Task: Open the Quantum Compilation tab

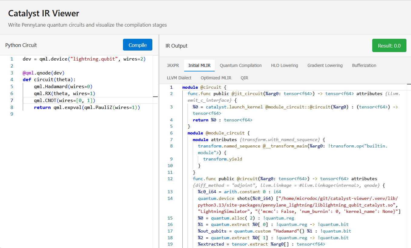Action: pyautogui.click(x=240, y=65)
